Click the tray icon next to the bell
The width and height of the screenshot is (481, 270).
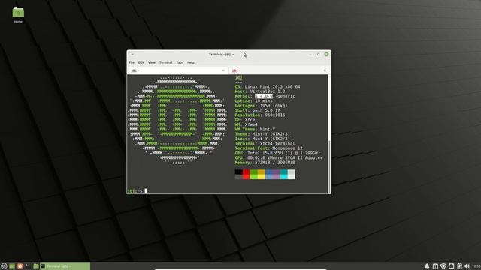435,266
